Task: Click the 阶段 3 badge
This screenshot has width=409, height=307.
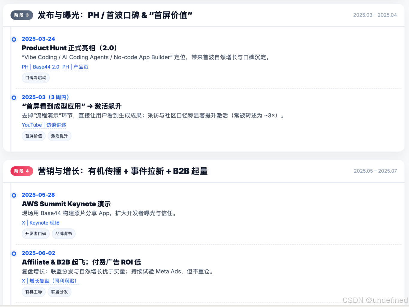Action: point(22,15)
